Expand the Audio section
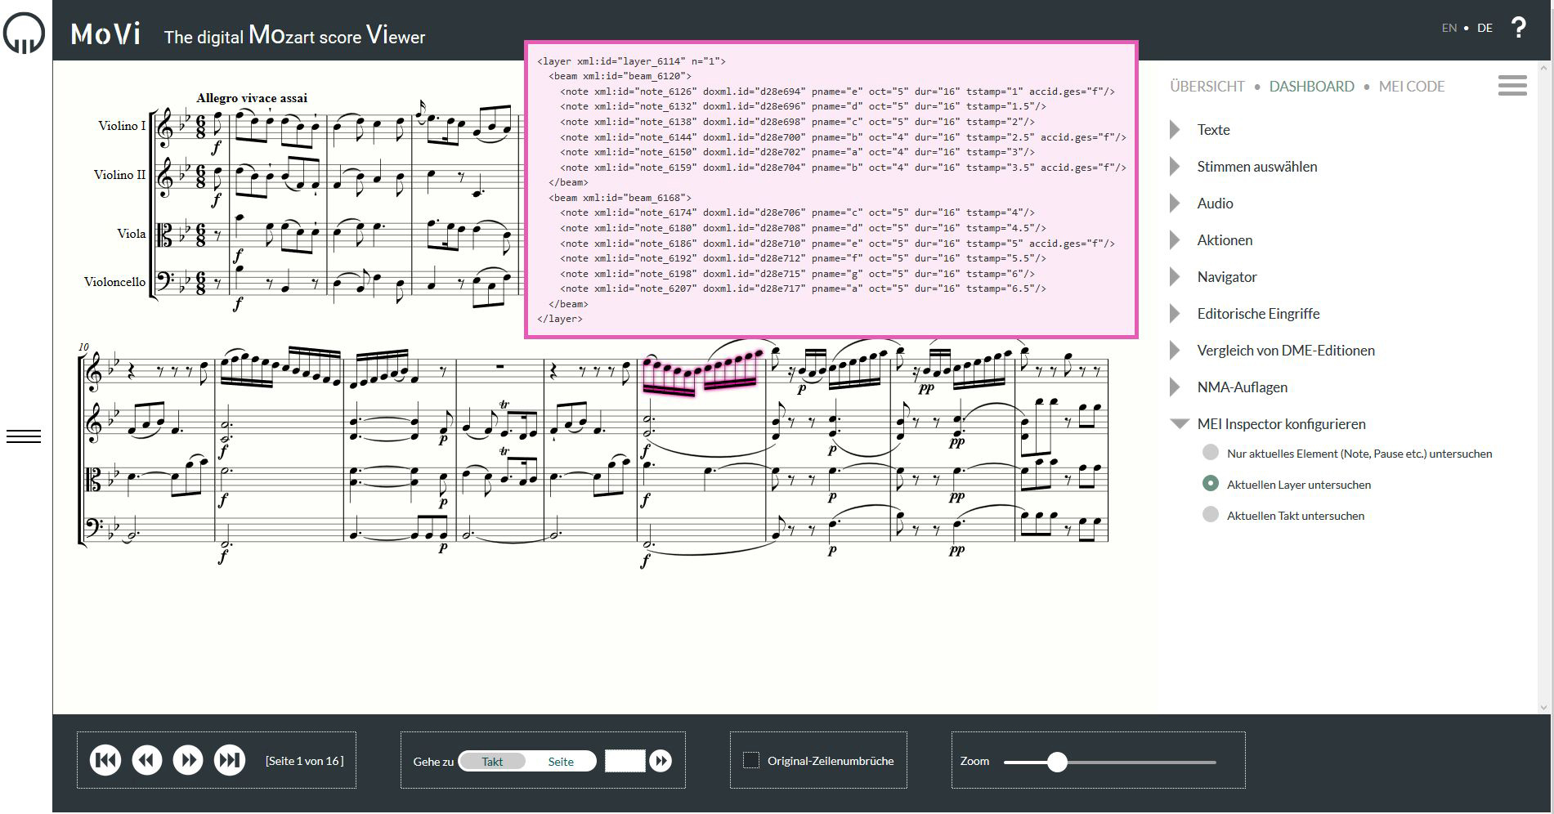Image resolution: width=1554 pixels, height=814 pixels. point(1215,203)
